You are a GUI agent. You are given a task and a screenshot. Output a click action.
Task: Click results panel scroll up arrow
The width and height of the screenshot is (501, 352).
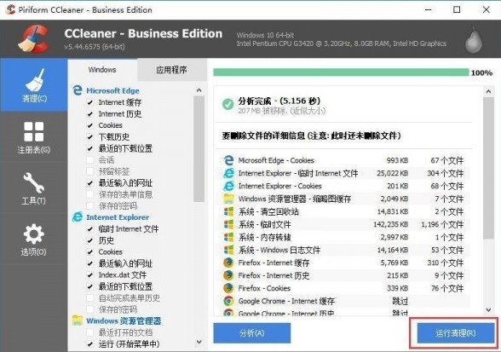[x=488, y=91]
